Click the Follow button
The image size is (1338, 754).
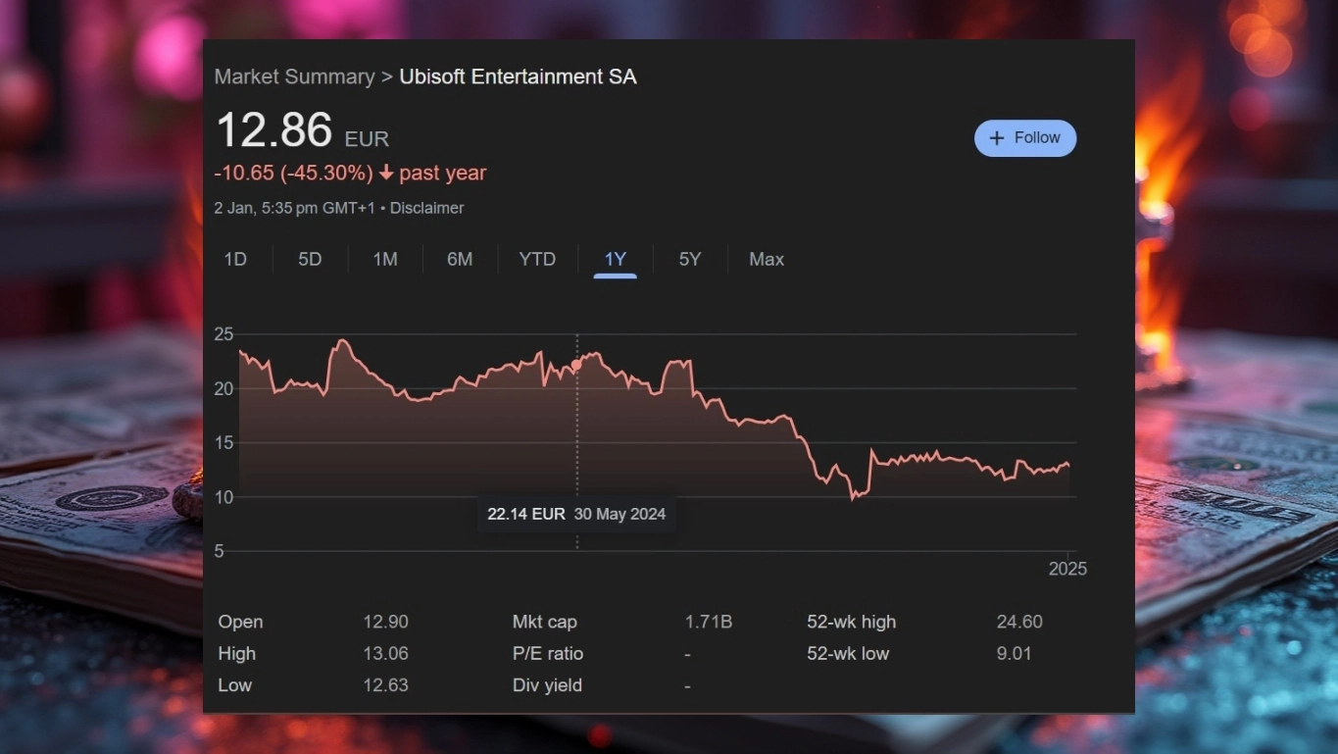[1025, 137]
